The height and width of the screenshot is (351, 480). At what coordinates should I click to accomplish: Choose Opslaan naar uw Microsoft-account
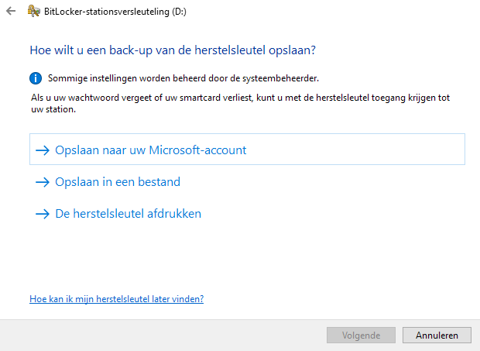pyautogui.click(x=247, y=150)
